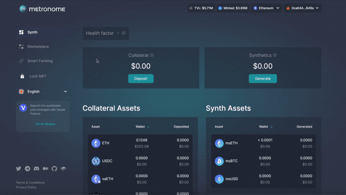Open the Twitter social link

19,169
